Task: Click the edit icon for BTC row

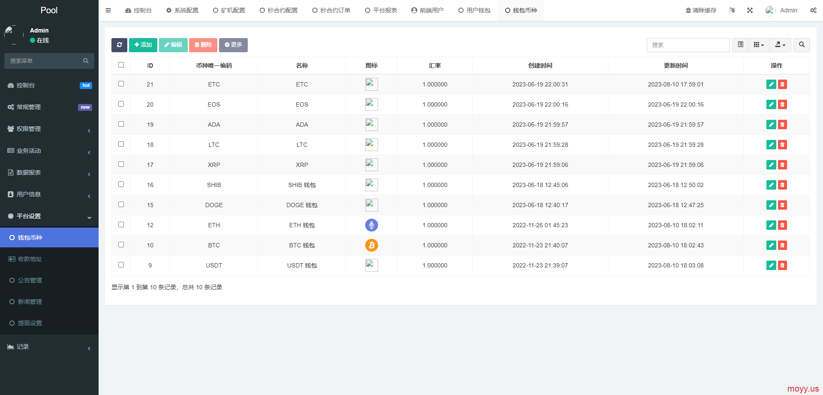Action: point(771,245)
